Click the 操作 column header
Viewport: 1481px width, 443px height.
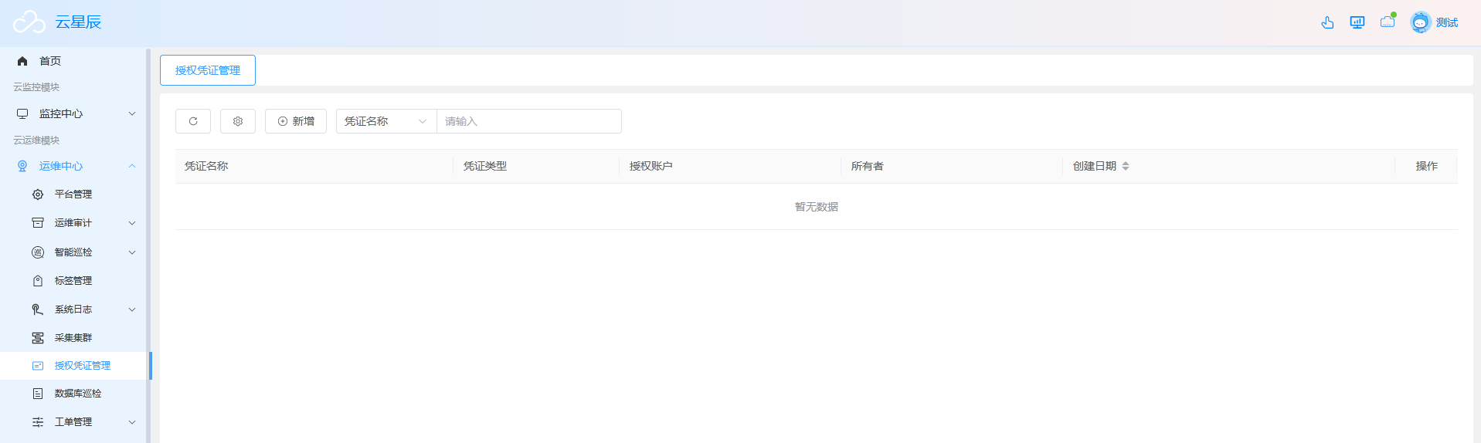click(1427, 166)
